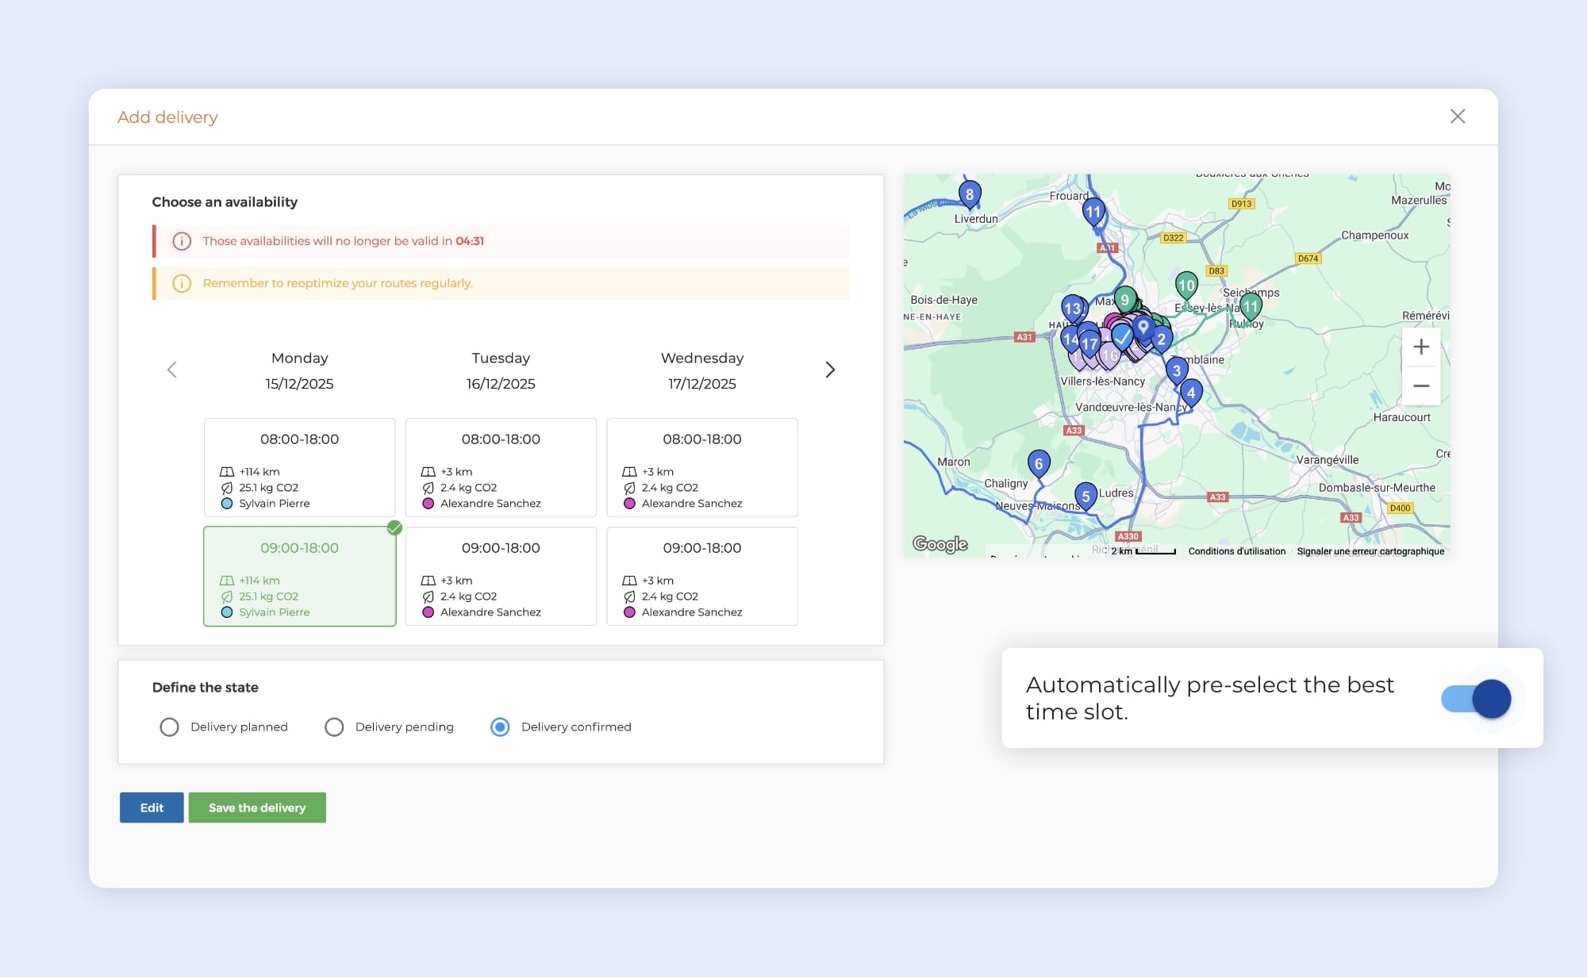Toggle automatic best time slot pre-selection
Viewport: 1587px width, 978px height.
pos(1477,699)
